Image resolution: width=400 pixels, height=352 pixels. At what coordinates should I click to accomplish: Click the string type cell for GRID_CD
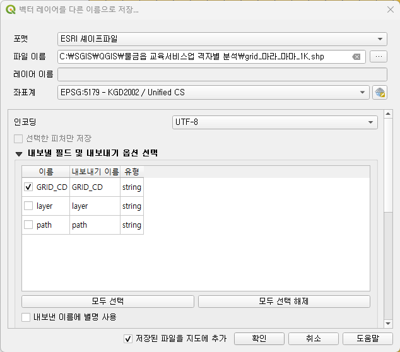(x=132, y=187)
